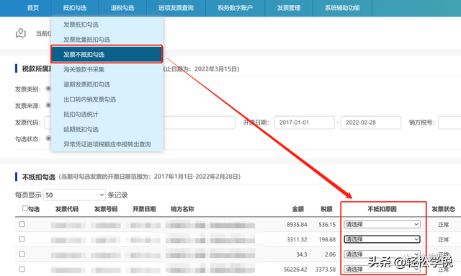The image size is (461, 276).
Task: Tick the select-all 勾选 header checkbox
Action: click(x=25, y=208)
